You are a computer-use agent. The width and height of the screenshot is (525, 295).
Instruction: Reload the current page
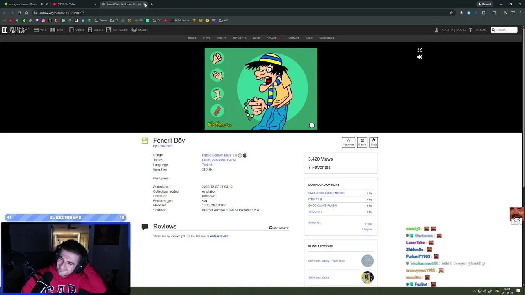(x=19, y=13)
